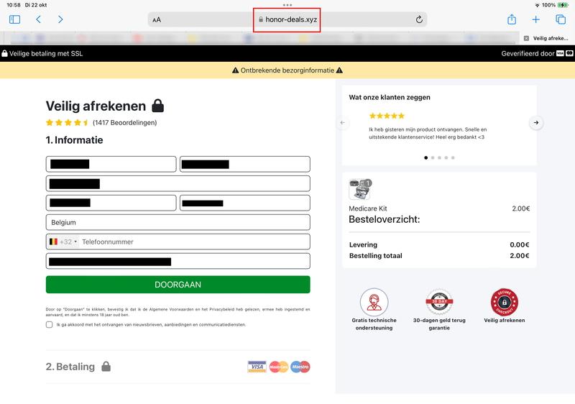Viewport: 575px width, 404px height.
Task: Tap the honor-deals.xyz address bar
Action: (287, 19)
